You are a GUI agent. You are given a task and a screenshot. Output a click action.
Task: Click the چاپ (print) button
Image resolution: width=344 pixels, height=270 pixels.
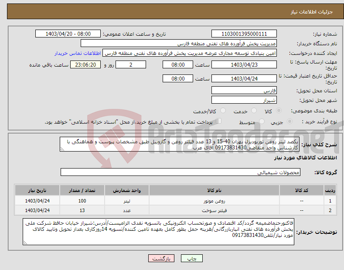(191, 258)
